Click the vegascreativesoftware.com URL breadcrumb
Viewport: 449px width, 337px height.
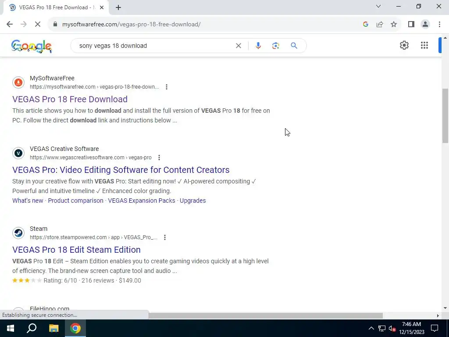(x=90, y=158)
